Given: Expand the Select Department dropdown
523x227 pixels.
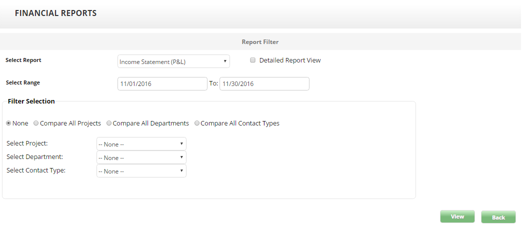Looking at the screenshot, I should (141, 157).
